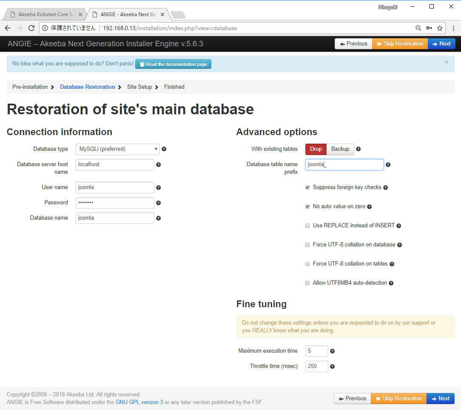This screenshot has width=461, height=410.
Task: Open a new browser tab
Action: coord(178,14)
